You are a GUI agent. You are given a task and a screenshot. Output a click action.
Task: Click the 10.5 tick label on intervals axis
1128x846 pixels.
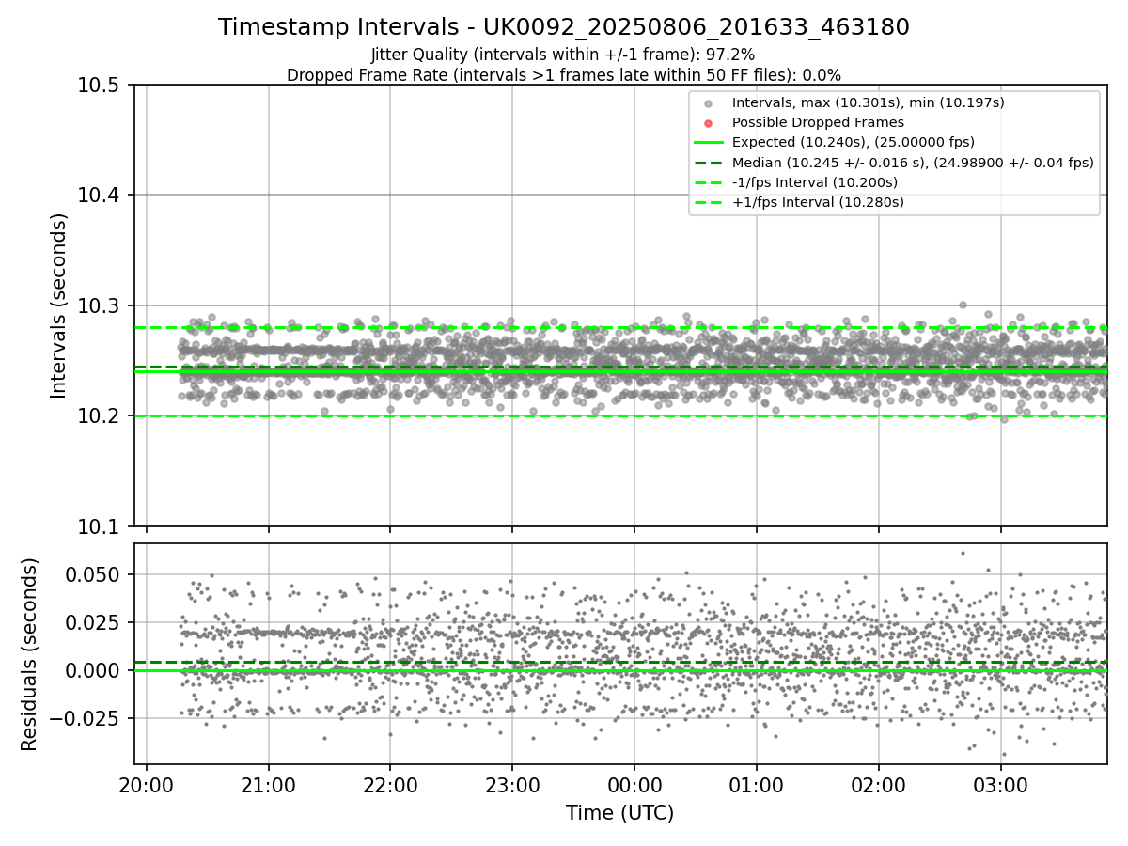point(101,86)
